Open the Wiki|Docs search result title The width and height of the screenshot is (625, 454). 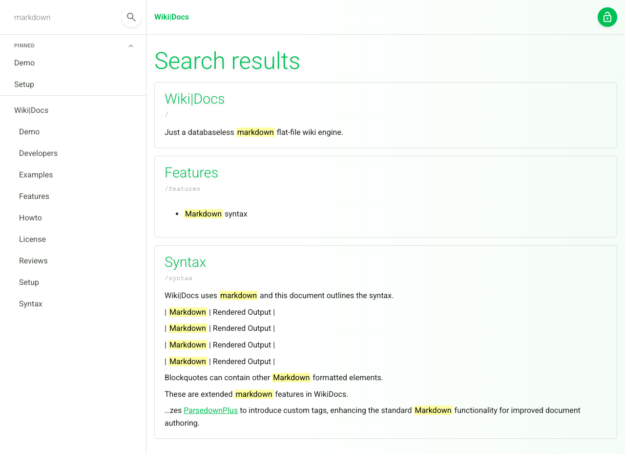click(194, 99)
